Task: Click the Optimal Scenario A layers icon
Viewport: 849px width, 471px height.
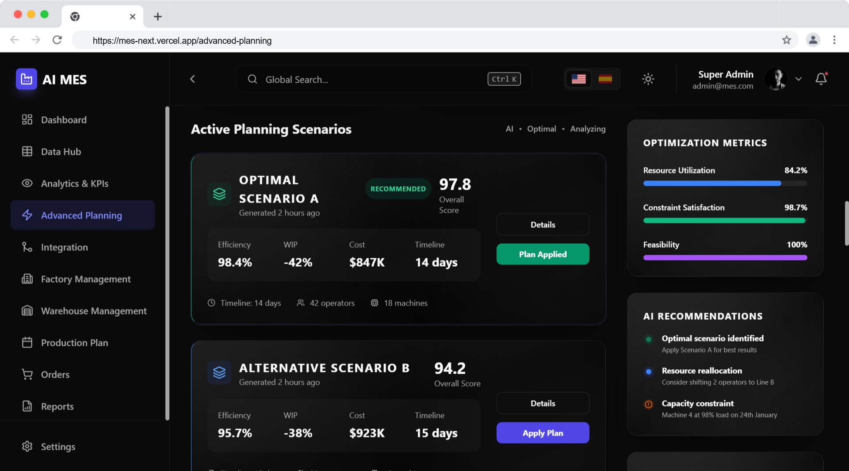Action: tap(219, 194)
